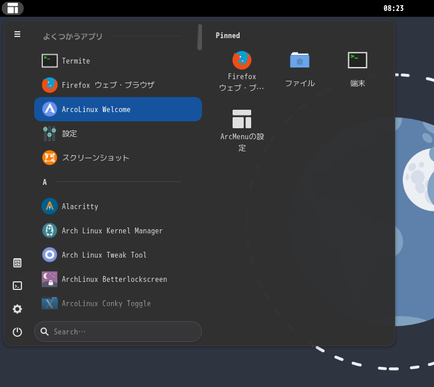This screenshot has width=434, height=387.
Task: Click the pinned Firefox ウェブ・ブ… label
Action: click(242, 82)
